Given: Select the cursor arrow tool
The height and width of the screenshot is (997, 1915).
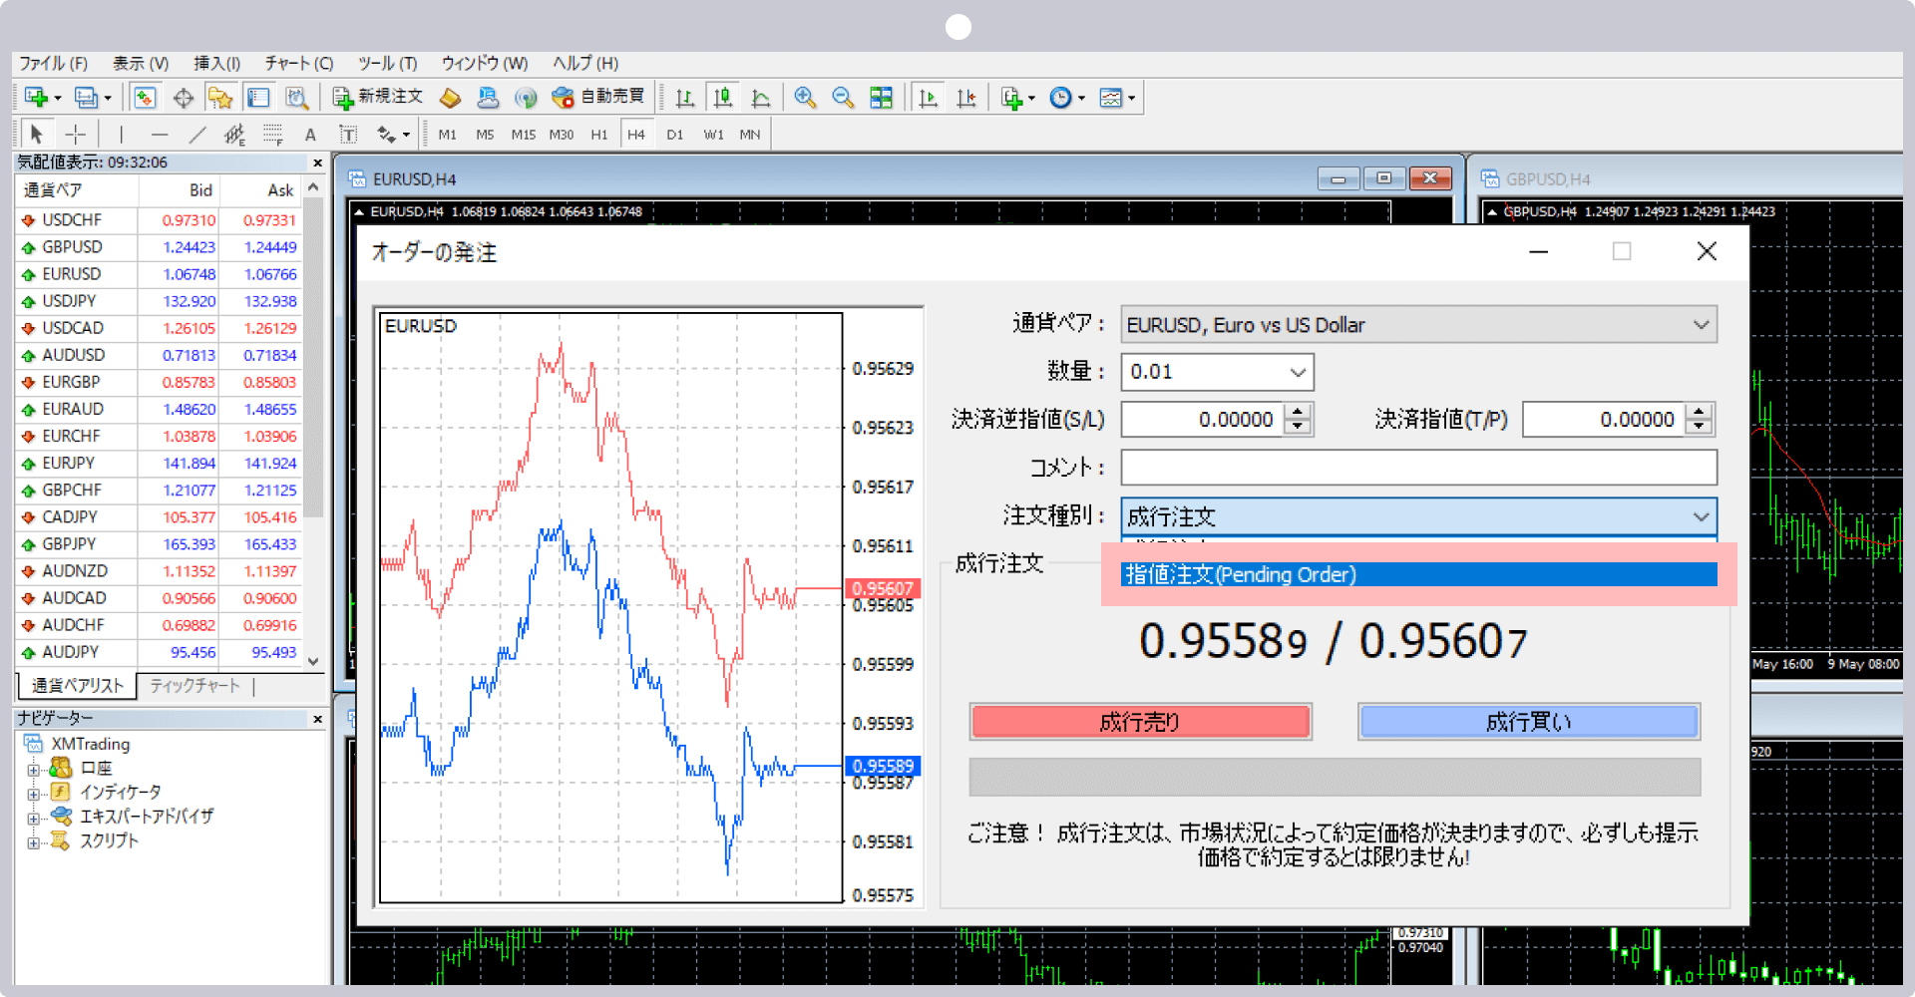Looking at the screenshot, I should [37, 134].
